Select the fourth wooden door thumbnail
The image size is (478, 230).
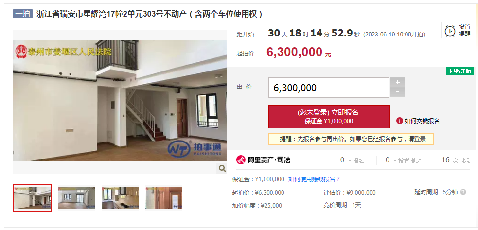[x=164, y=198]
